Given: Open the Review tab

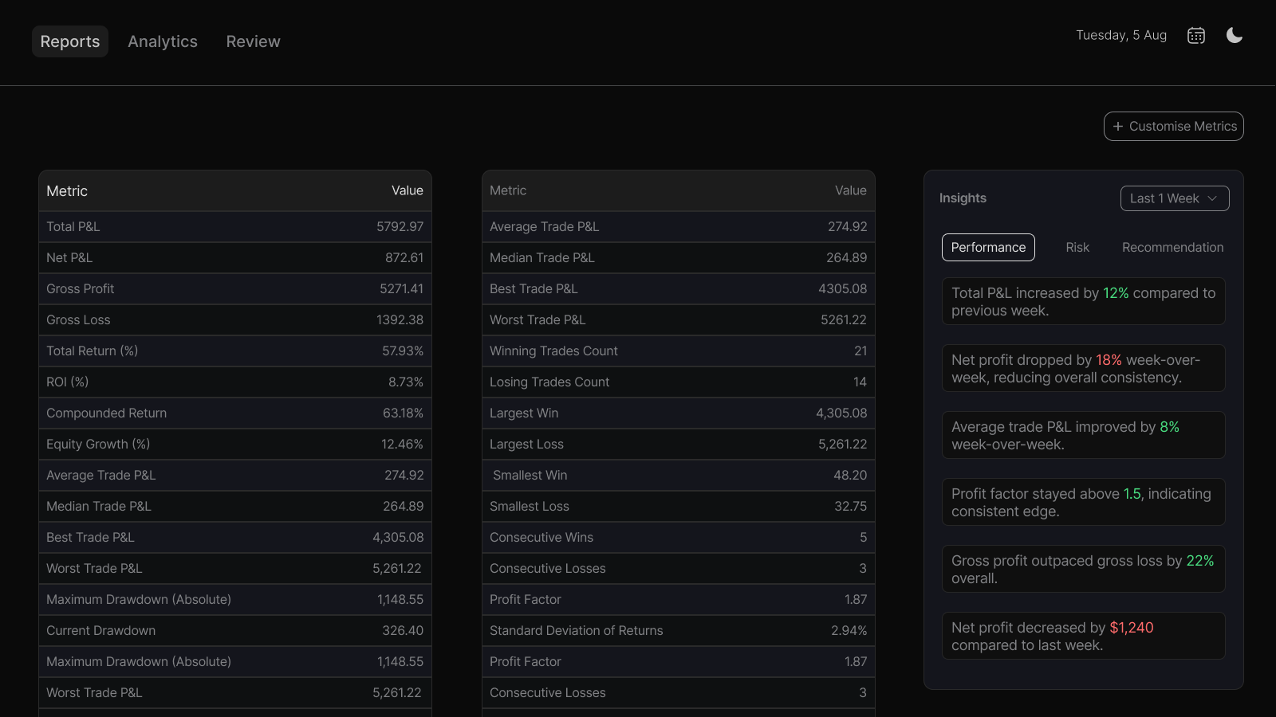Looking at the screenshot, I should (253, 41).
